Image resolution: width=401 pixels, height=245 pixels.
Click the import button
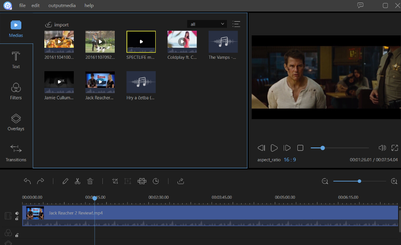click(x=57, y=25)
